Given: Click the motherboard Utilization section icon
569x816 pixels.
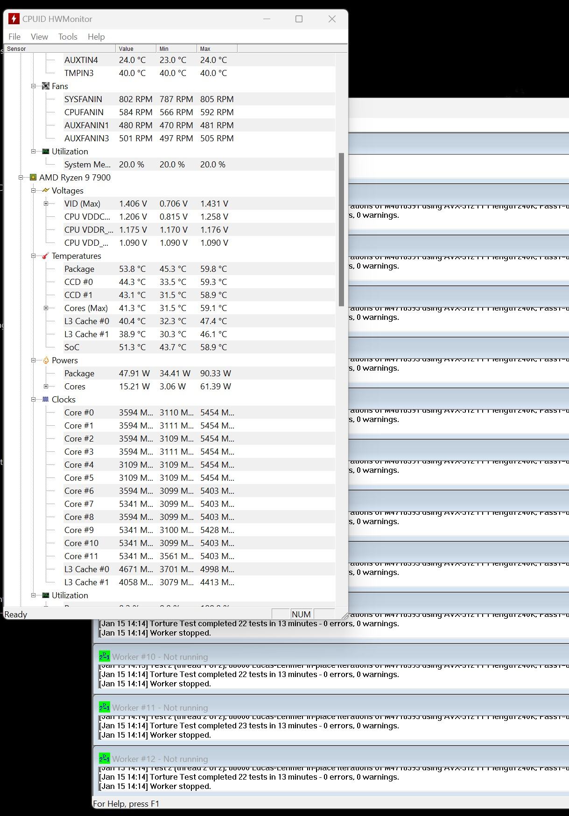Looking at the screenshot, I should pos(46,151).
